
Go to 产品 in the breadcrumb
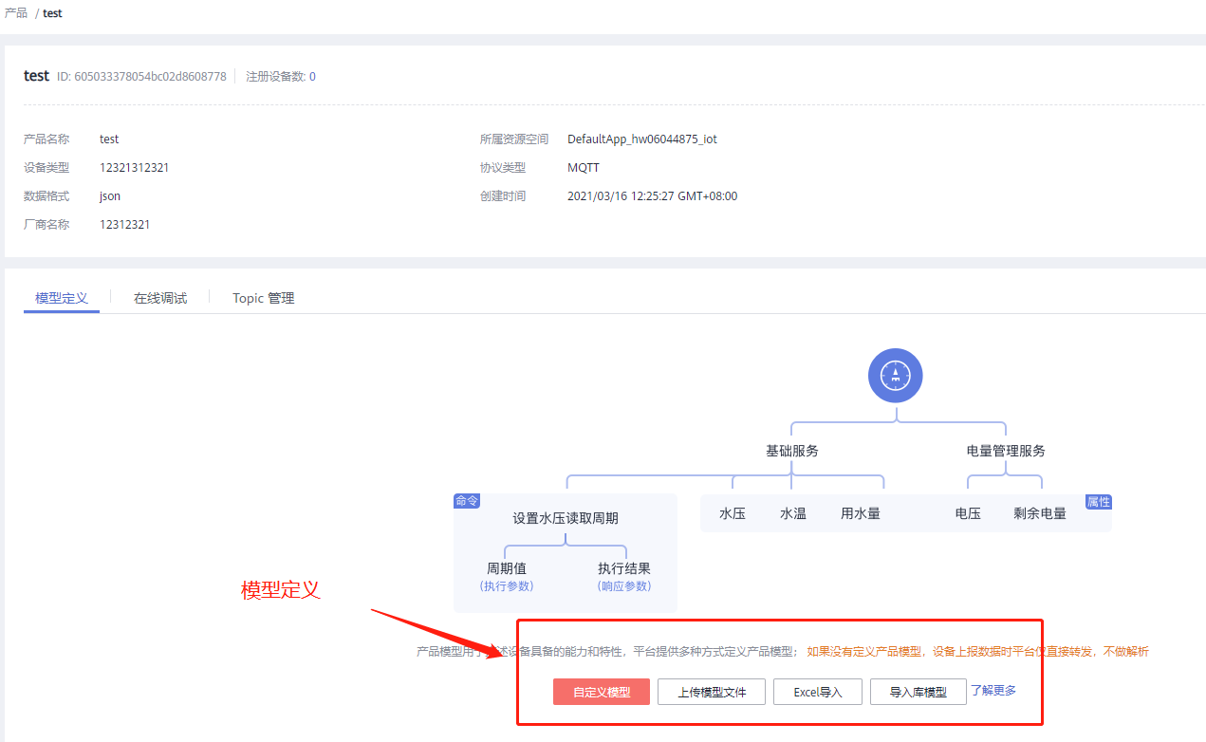click(16, 13)
